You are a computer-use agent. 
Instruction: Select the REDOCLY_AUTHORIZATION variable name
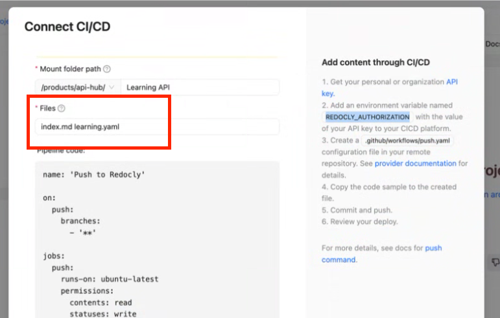click(367, 117)
